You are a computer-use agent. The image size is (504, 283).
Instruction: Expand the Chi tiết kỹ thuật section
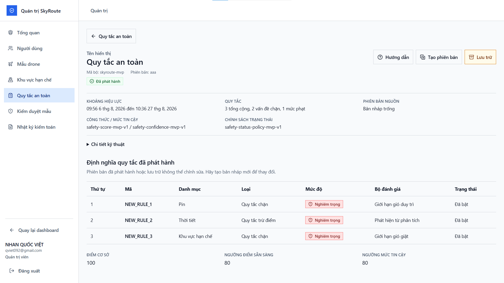click(x=106, y=144)
